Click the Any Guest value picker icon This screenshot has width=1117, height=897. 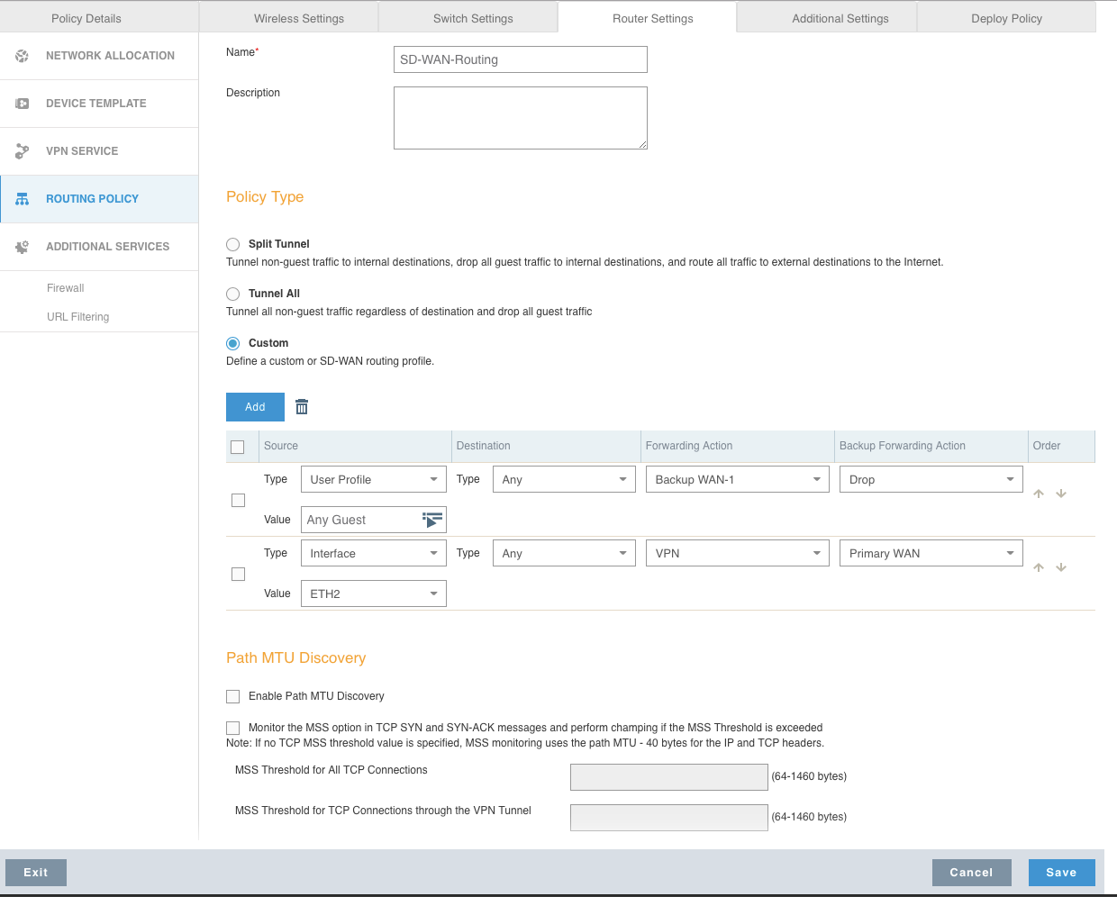432,520
